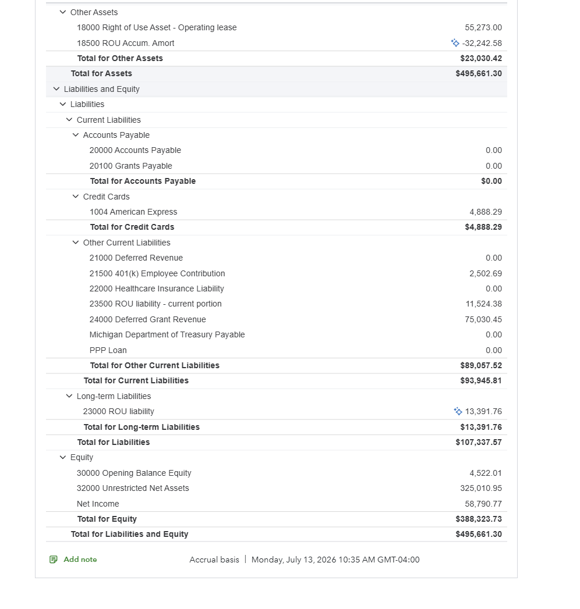
Task: Open the 58,790.77 Net Income amount
Action: [483, 504]
